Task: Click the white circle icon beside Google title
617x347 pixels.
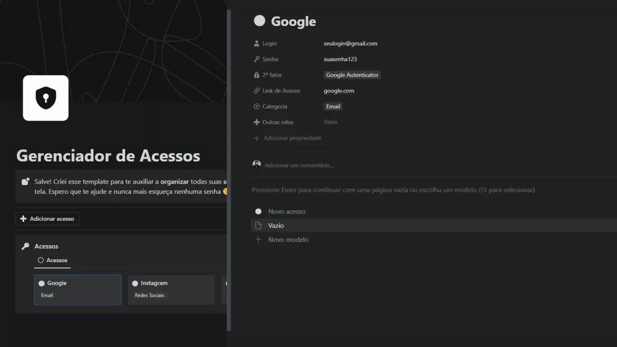Action: 259,20
